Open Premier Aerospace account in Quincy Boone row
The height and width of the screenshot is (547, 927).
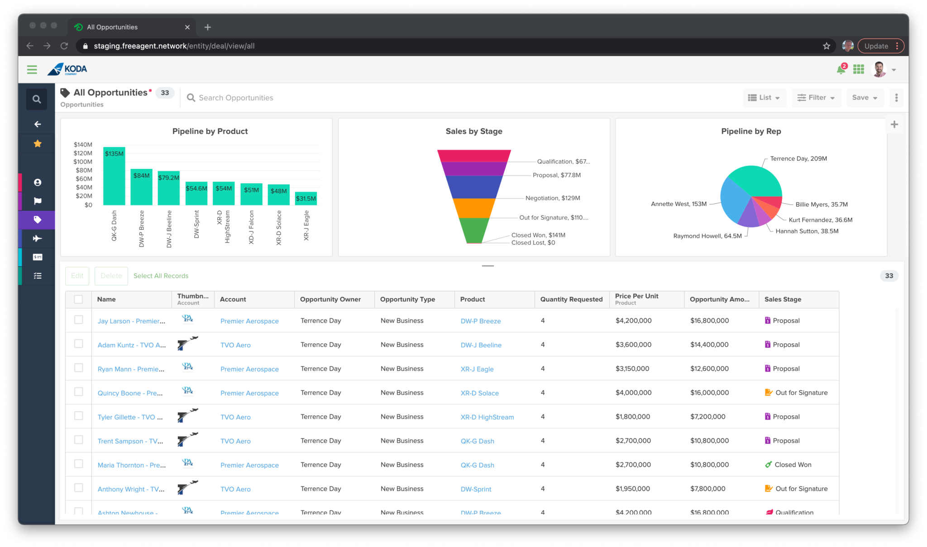249,393
